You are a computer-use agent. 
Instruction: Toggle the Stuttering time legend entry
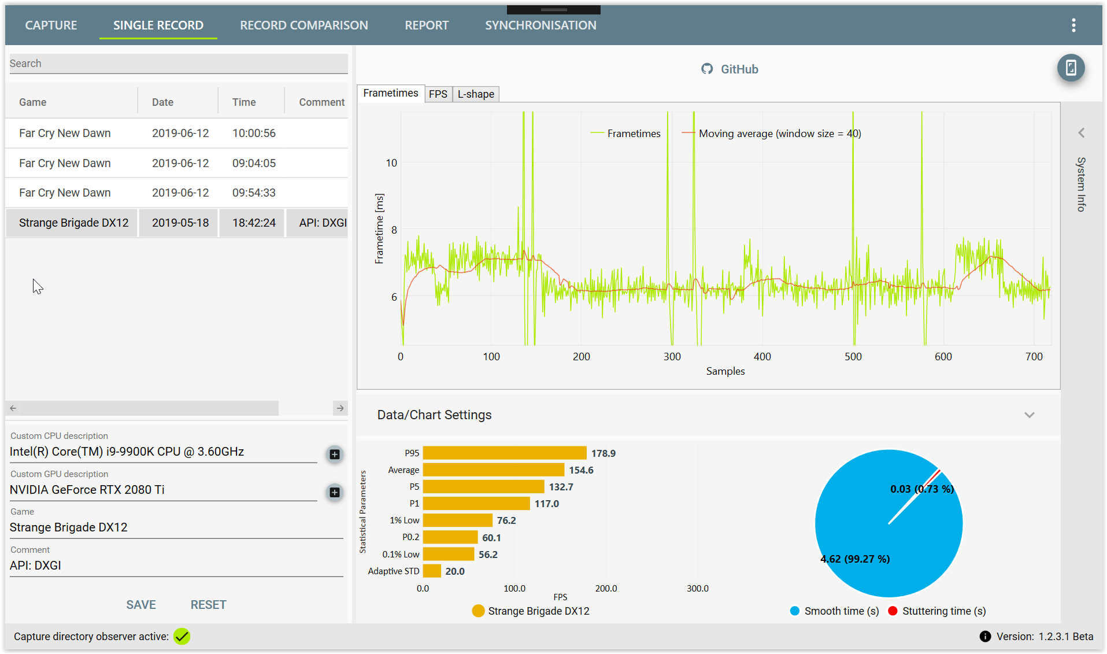coord(937,611)
